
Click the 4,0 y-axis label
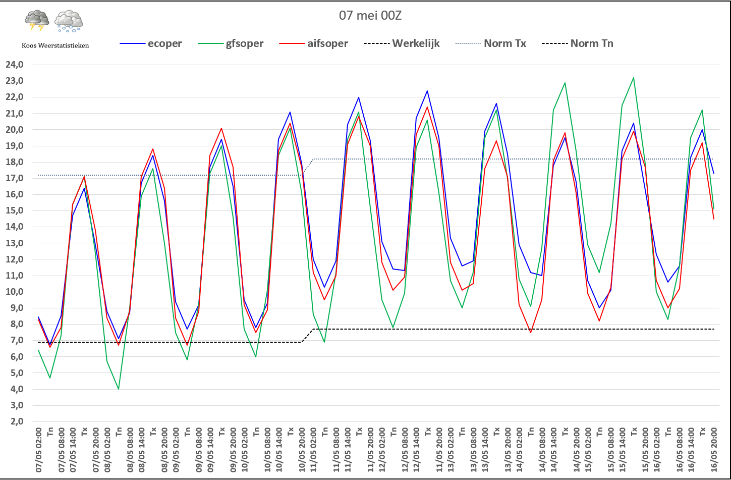coord(16,389)
